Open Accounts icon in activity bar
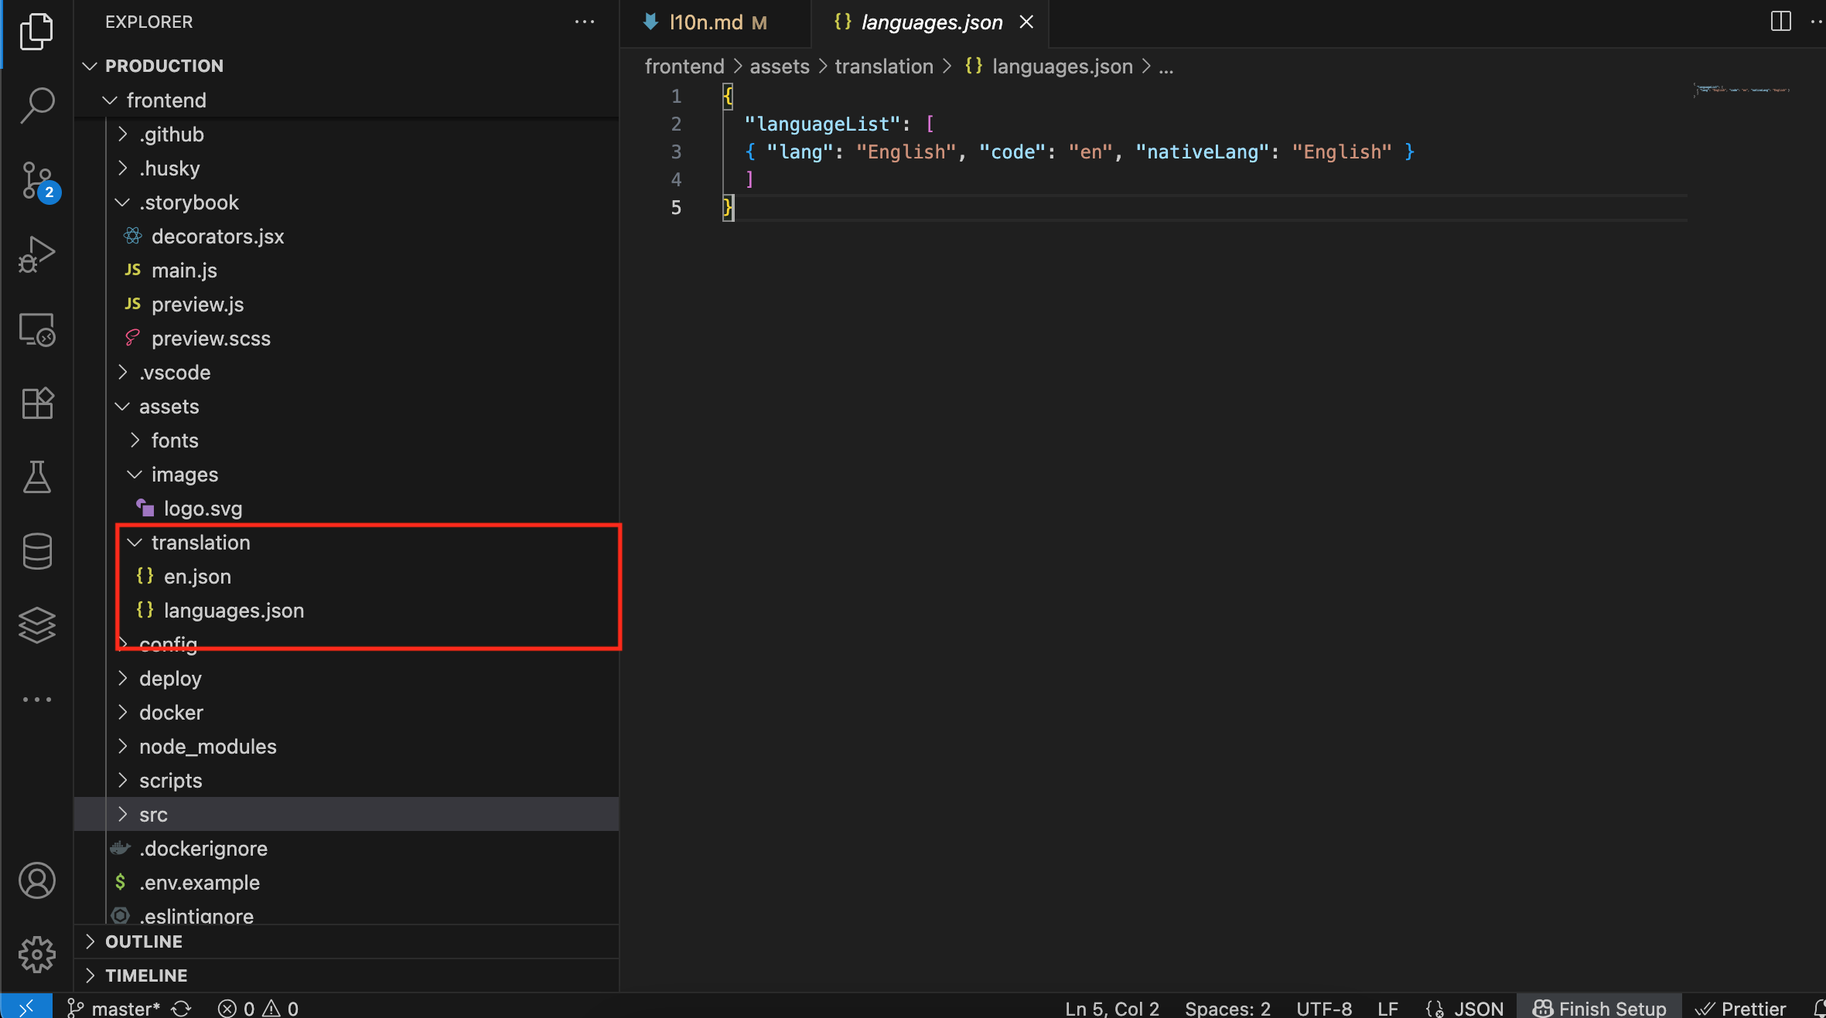 pos(36,880)
